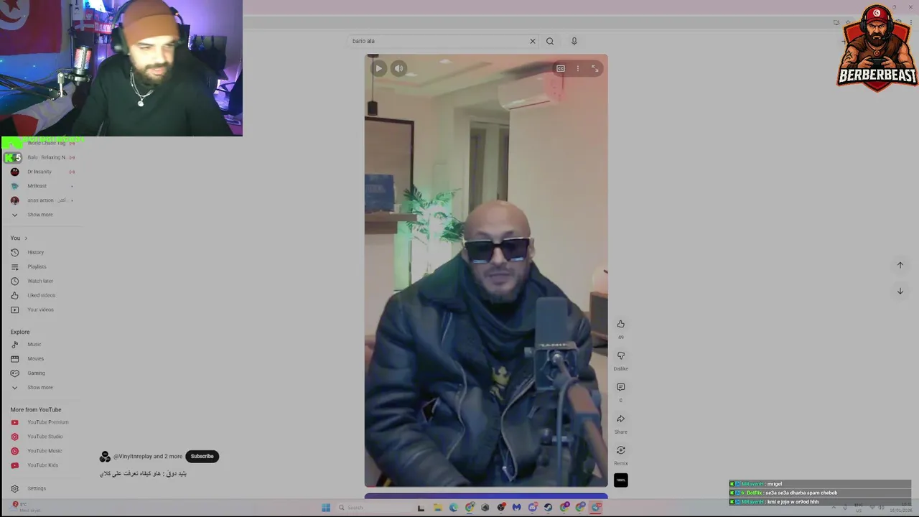Play the paused Shorts video
This screenshot has width=919, height=517.
pos(378,68)
